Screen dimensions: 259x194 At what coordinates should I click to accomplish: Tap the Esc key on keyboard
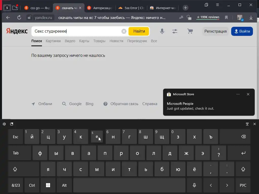point(15,137)
